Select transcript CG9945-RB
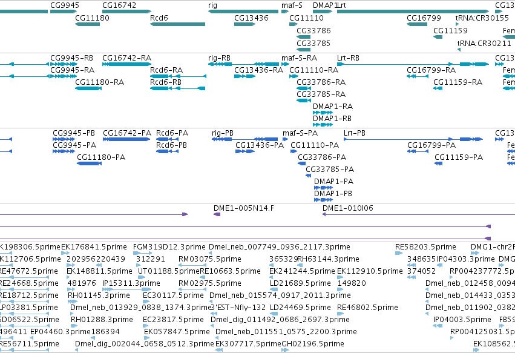Viewport: 515px width, 353px height. [x=71, y=58]
